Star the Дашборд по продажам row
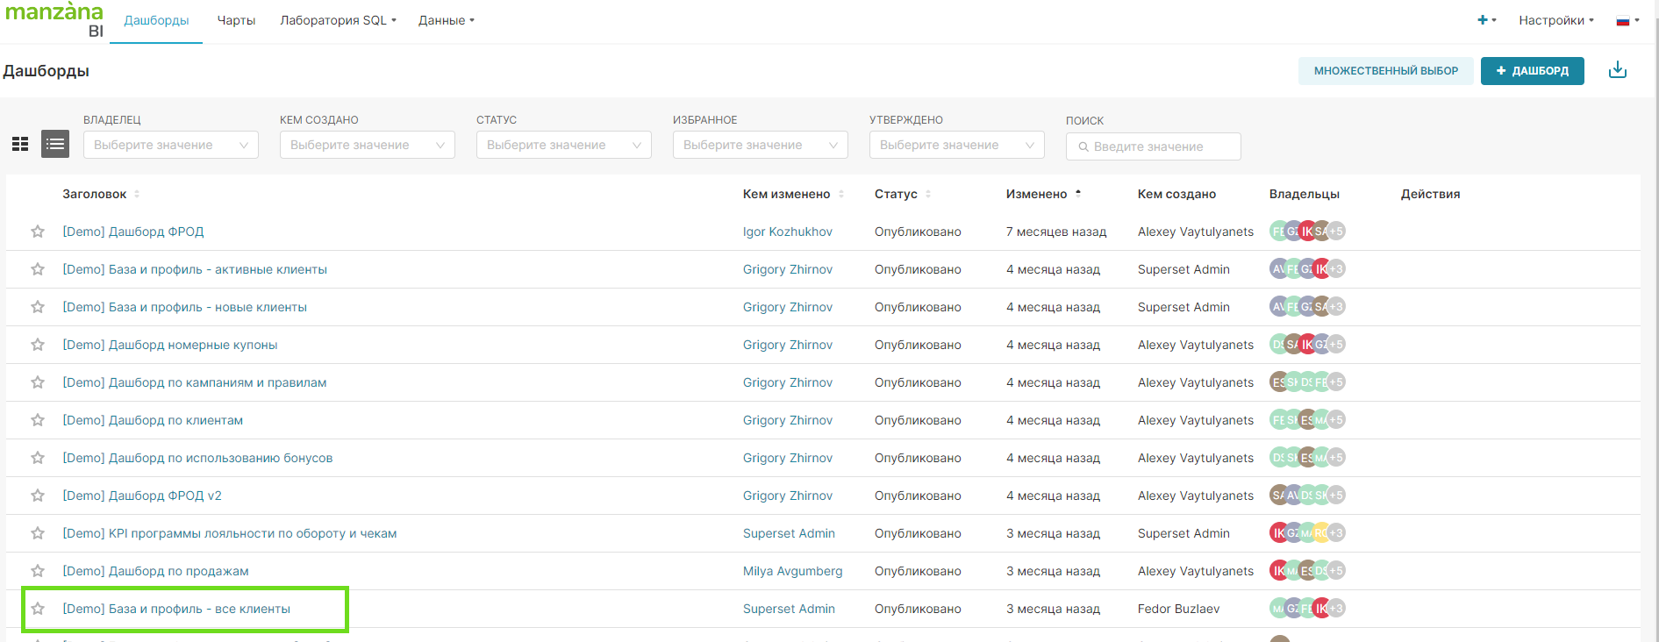 pos(38,571)
